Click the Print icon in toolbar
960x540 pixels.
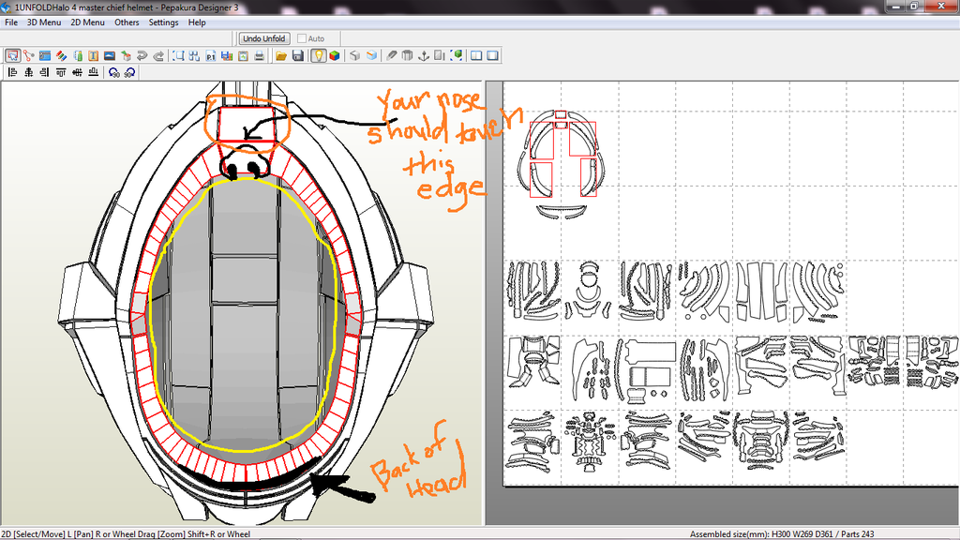(x=259, y=55)
